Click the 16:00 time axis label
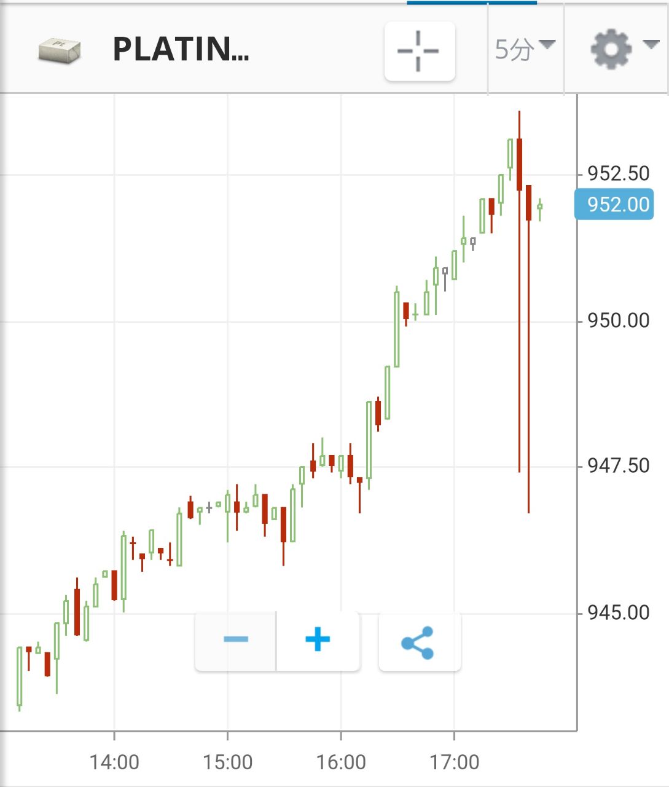669x787 pixels. pyautogui.click(x=341, y=762)
